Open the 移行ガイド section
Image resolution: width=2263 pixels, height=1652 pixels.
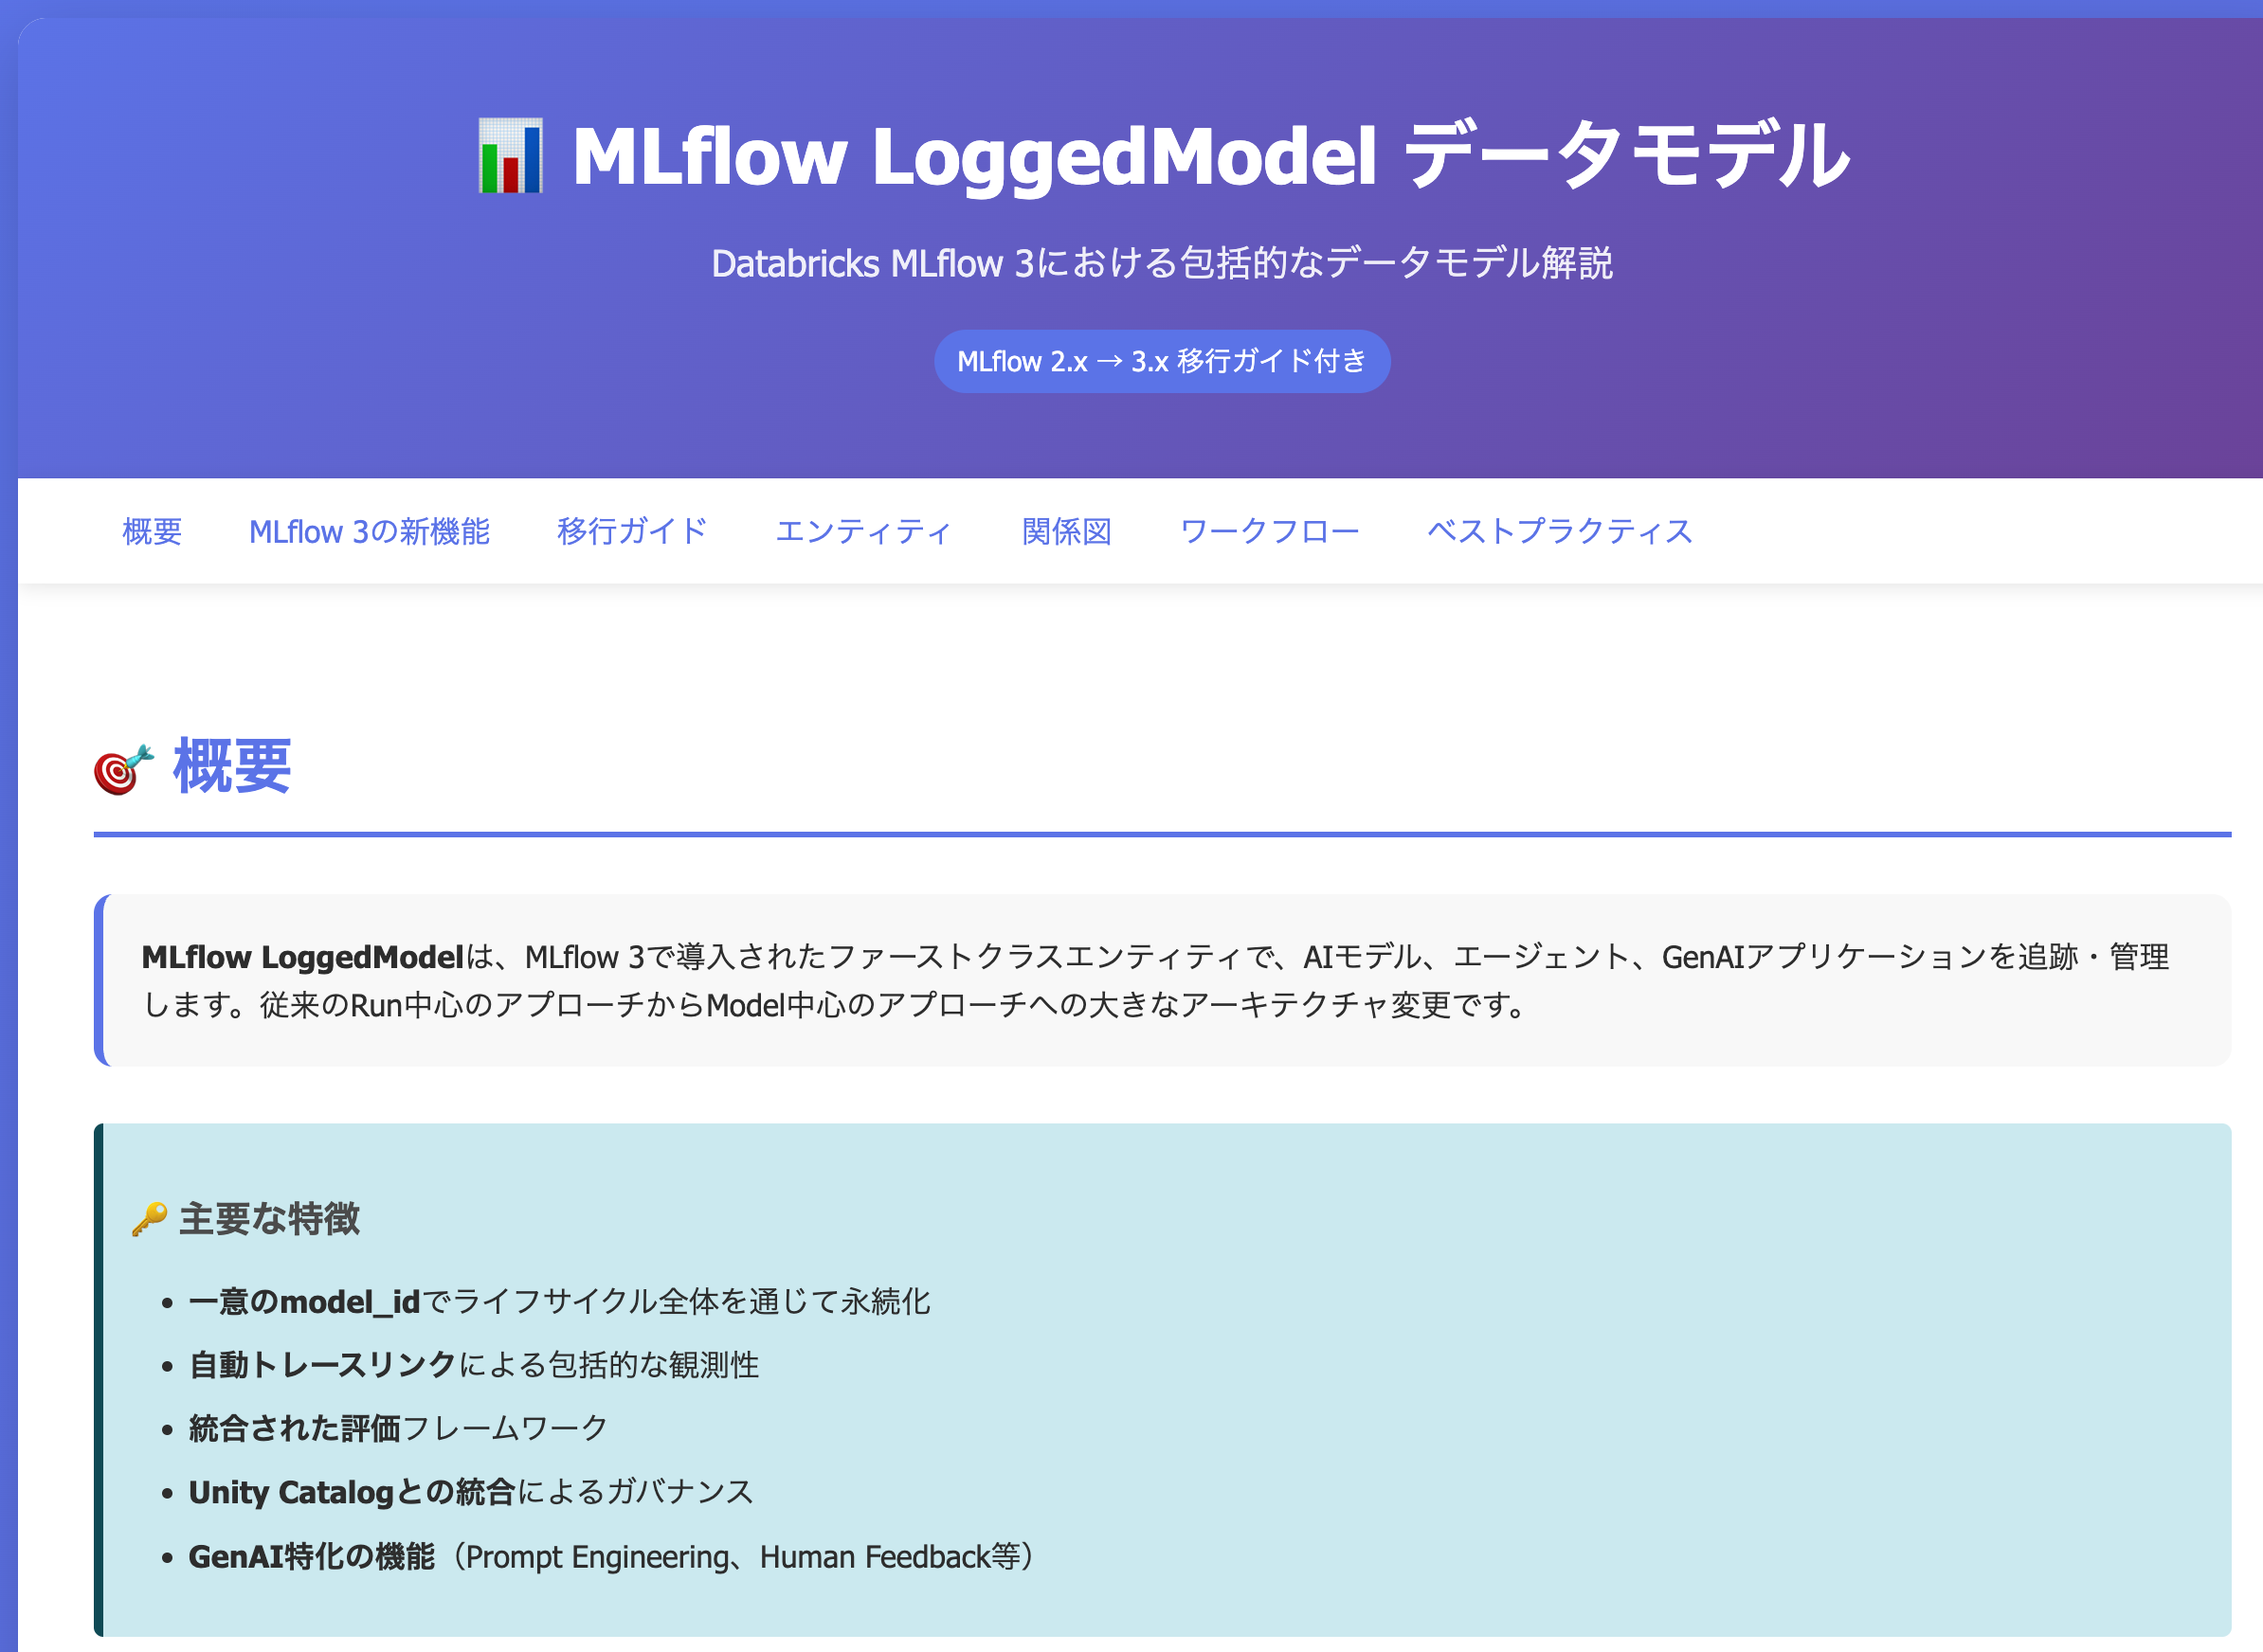click(632, 531)
